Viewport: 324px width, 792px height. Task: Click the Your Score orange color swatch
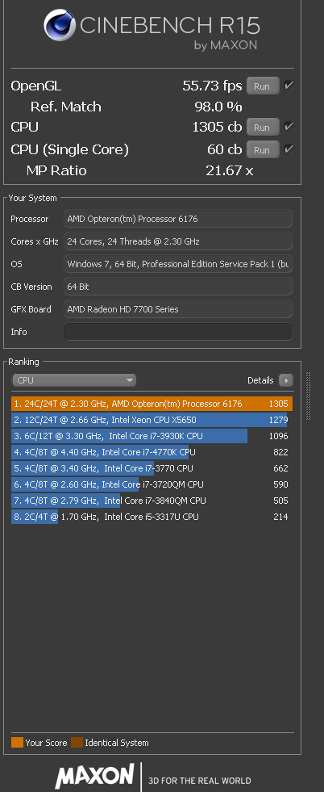click(x=17, y=743)
